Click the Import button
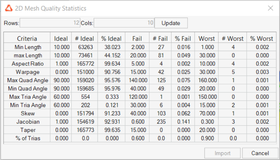Image resolution: width=280 pixels, height=160 pixels. 222,153
